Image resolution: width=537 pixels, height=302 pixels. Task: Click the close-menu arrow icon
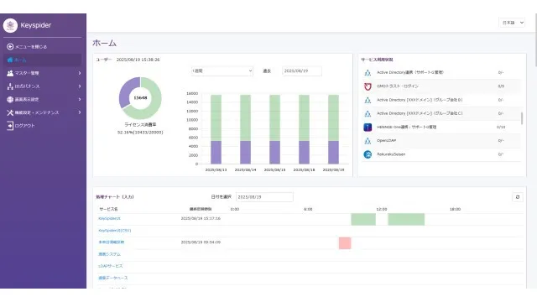[10, 47]
